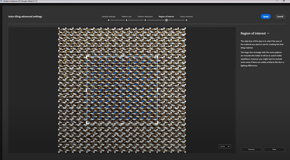Jump to the Pattern detection step label
The height and width of the screenshot is (160, 290).
coord(145,17)
